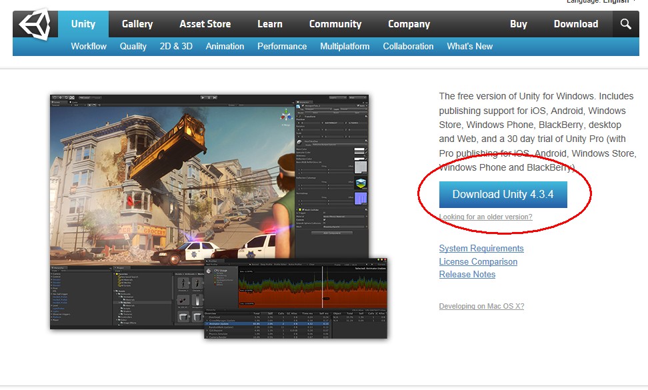This screenshot has height=390, width=648.
Task: Visit the Community page
Action: pos(335,24)
